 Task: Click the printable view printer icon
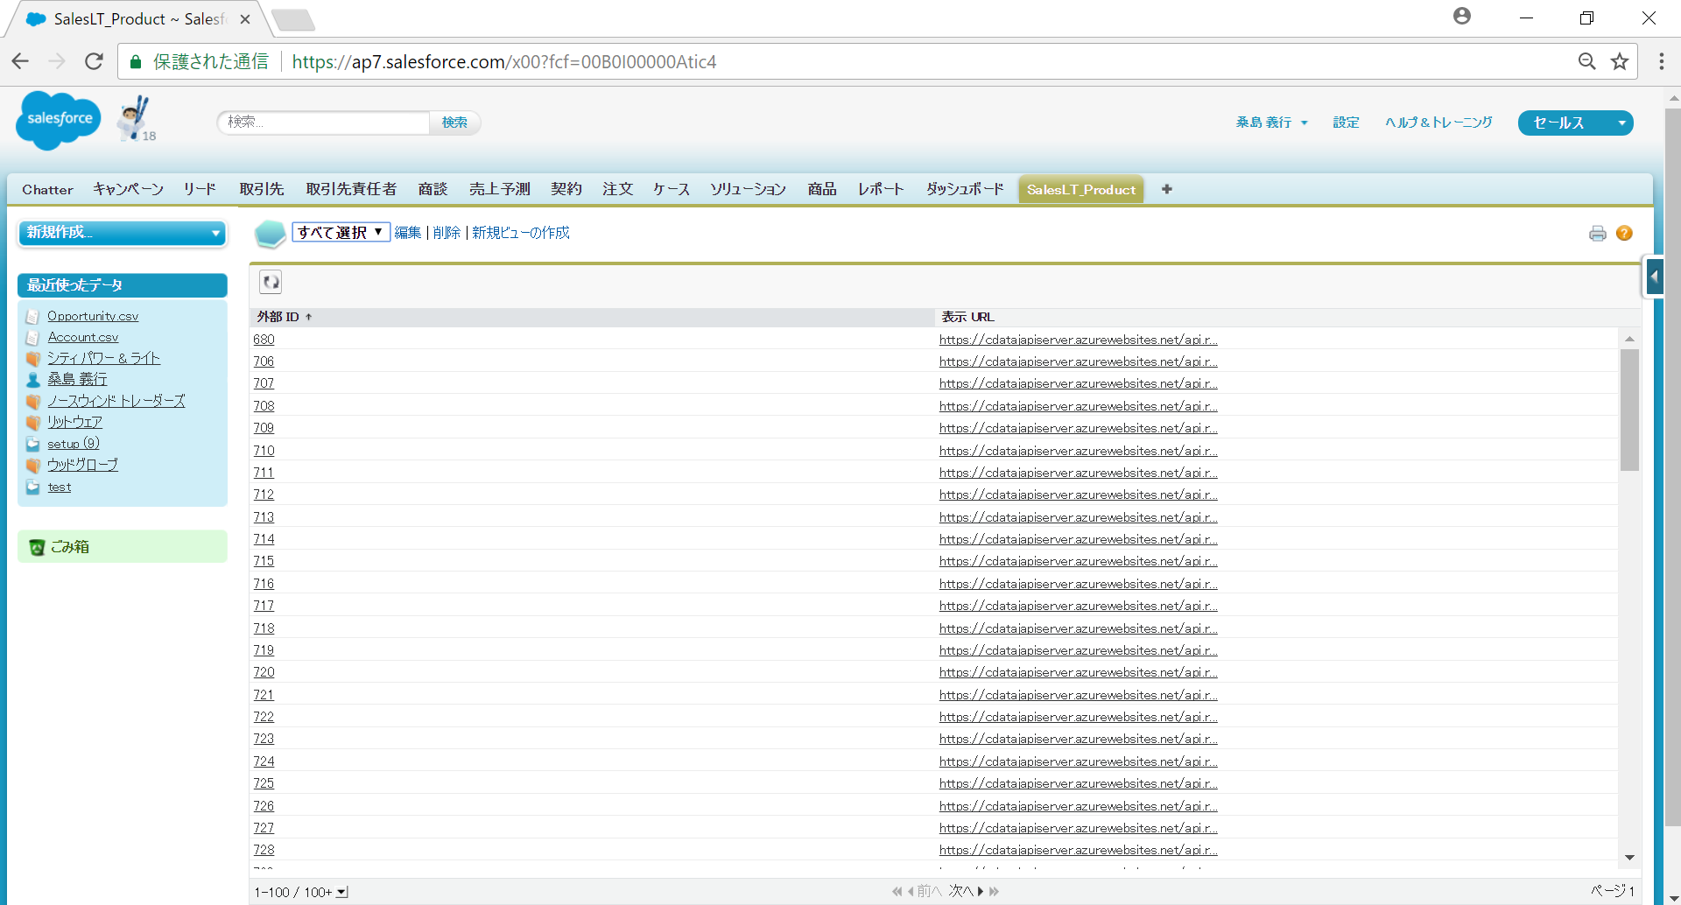point(1598,233)
